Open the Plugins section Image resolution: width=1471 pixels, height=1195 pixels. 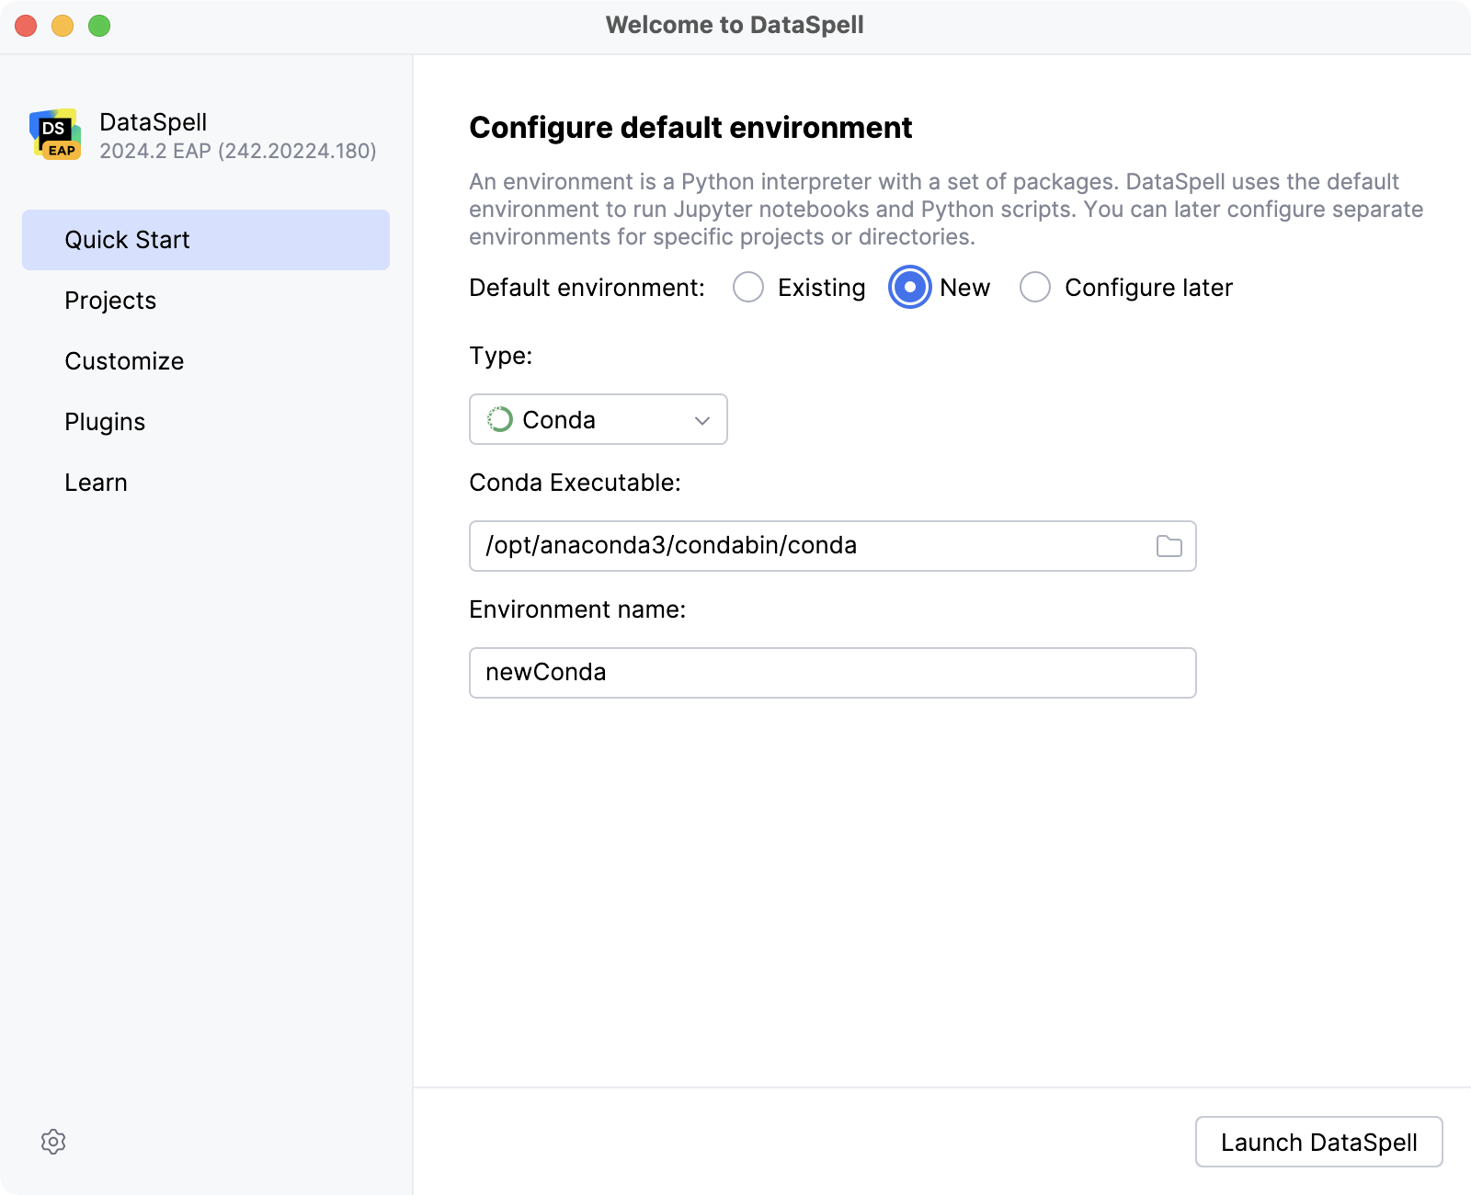[x=105, y=421]
